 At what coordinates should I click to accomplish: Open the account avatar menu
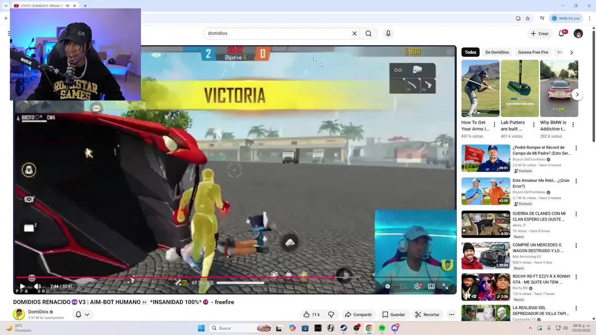click(578, 33)
